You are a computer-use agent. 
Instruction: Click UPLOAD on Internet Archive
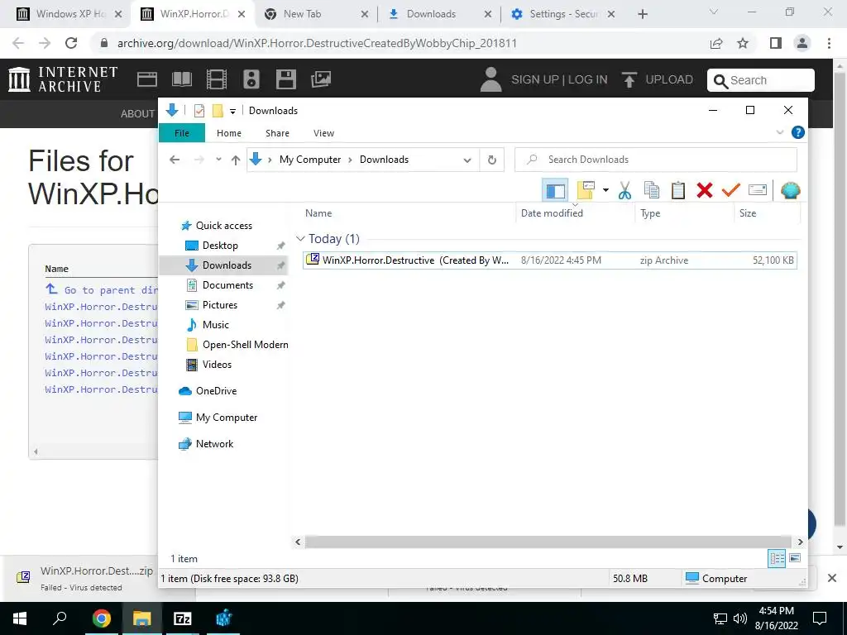pos(658,79)
